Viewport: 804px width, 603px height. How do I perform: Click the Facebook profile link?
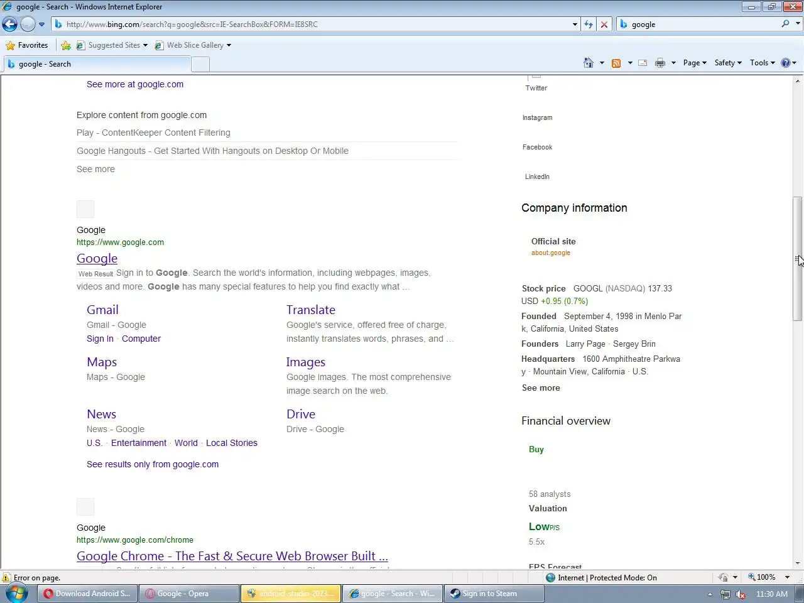coord(538,147)
